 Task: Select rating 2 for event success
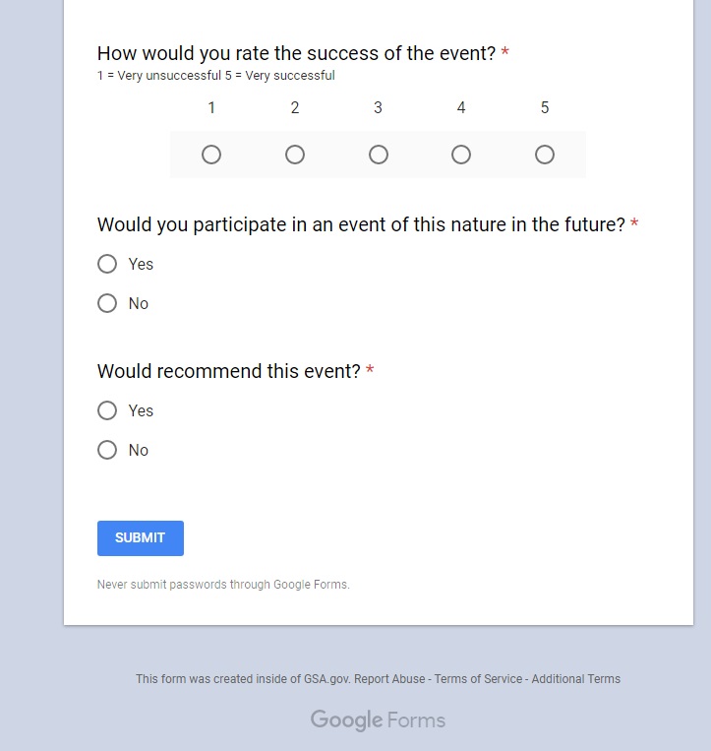[295, 155]
